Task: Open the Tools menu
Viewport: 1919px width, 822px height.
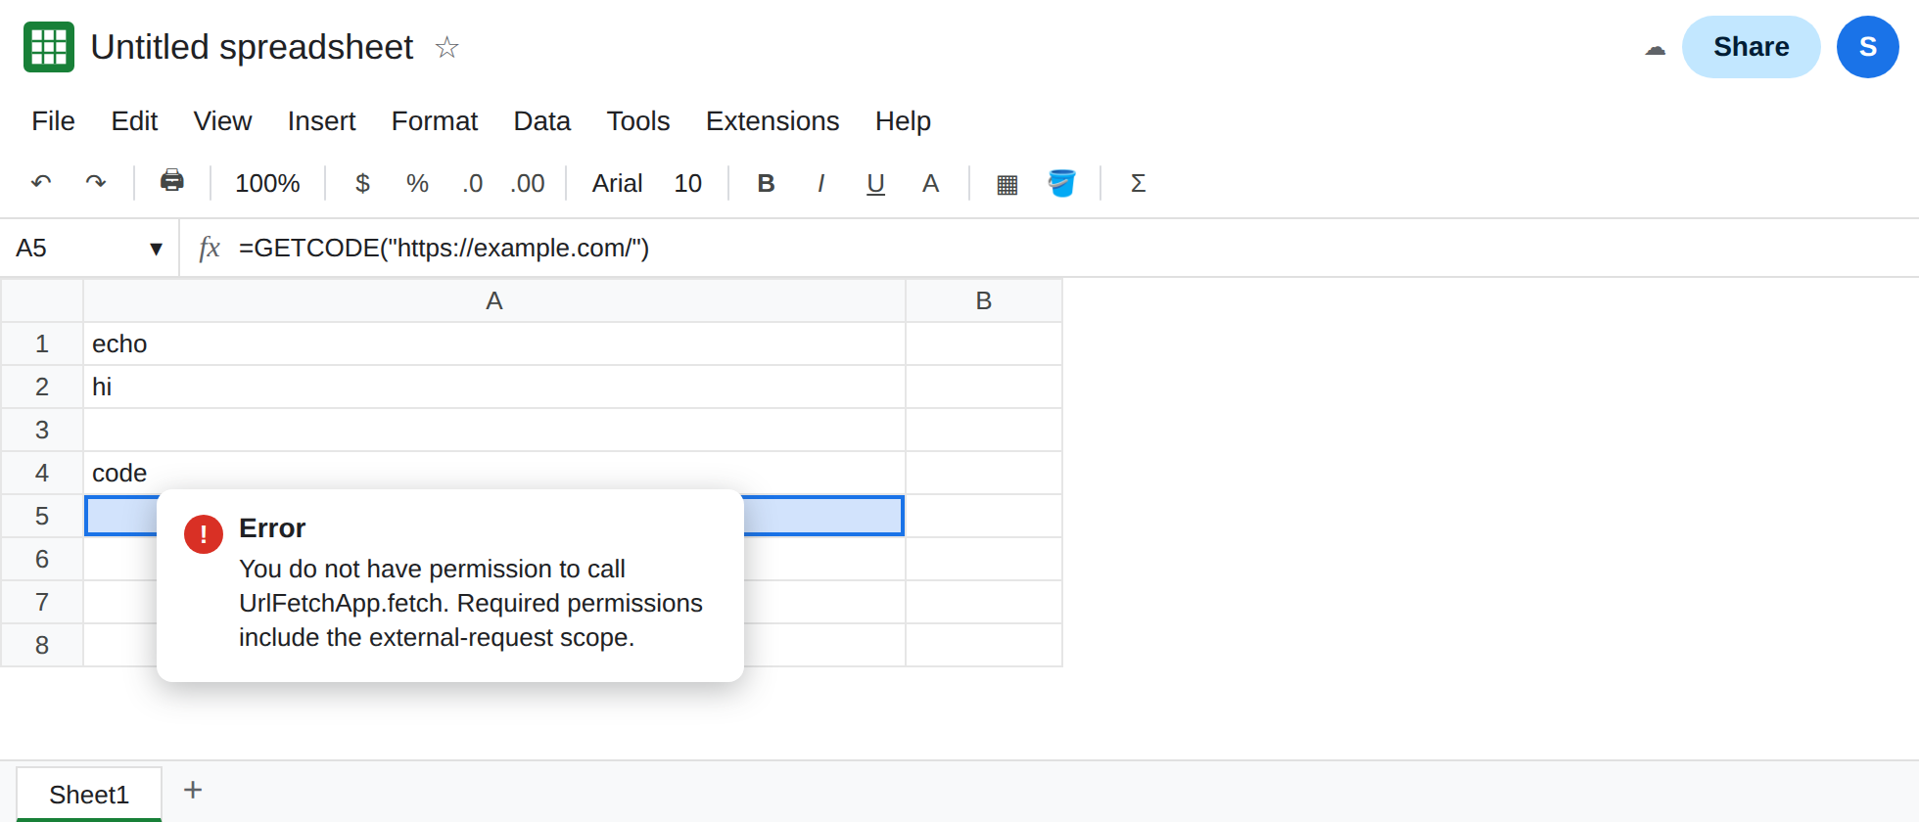Action: coord(637,120)
